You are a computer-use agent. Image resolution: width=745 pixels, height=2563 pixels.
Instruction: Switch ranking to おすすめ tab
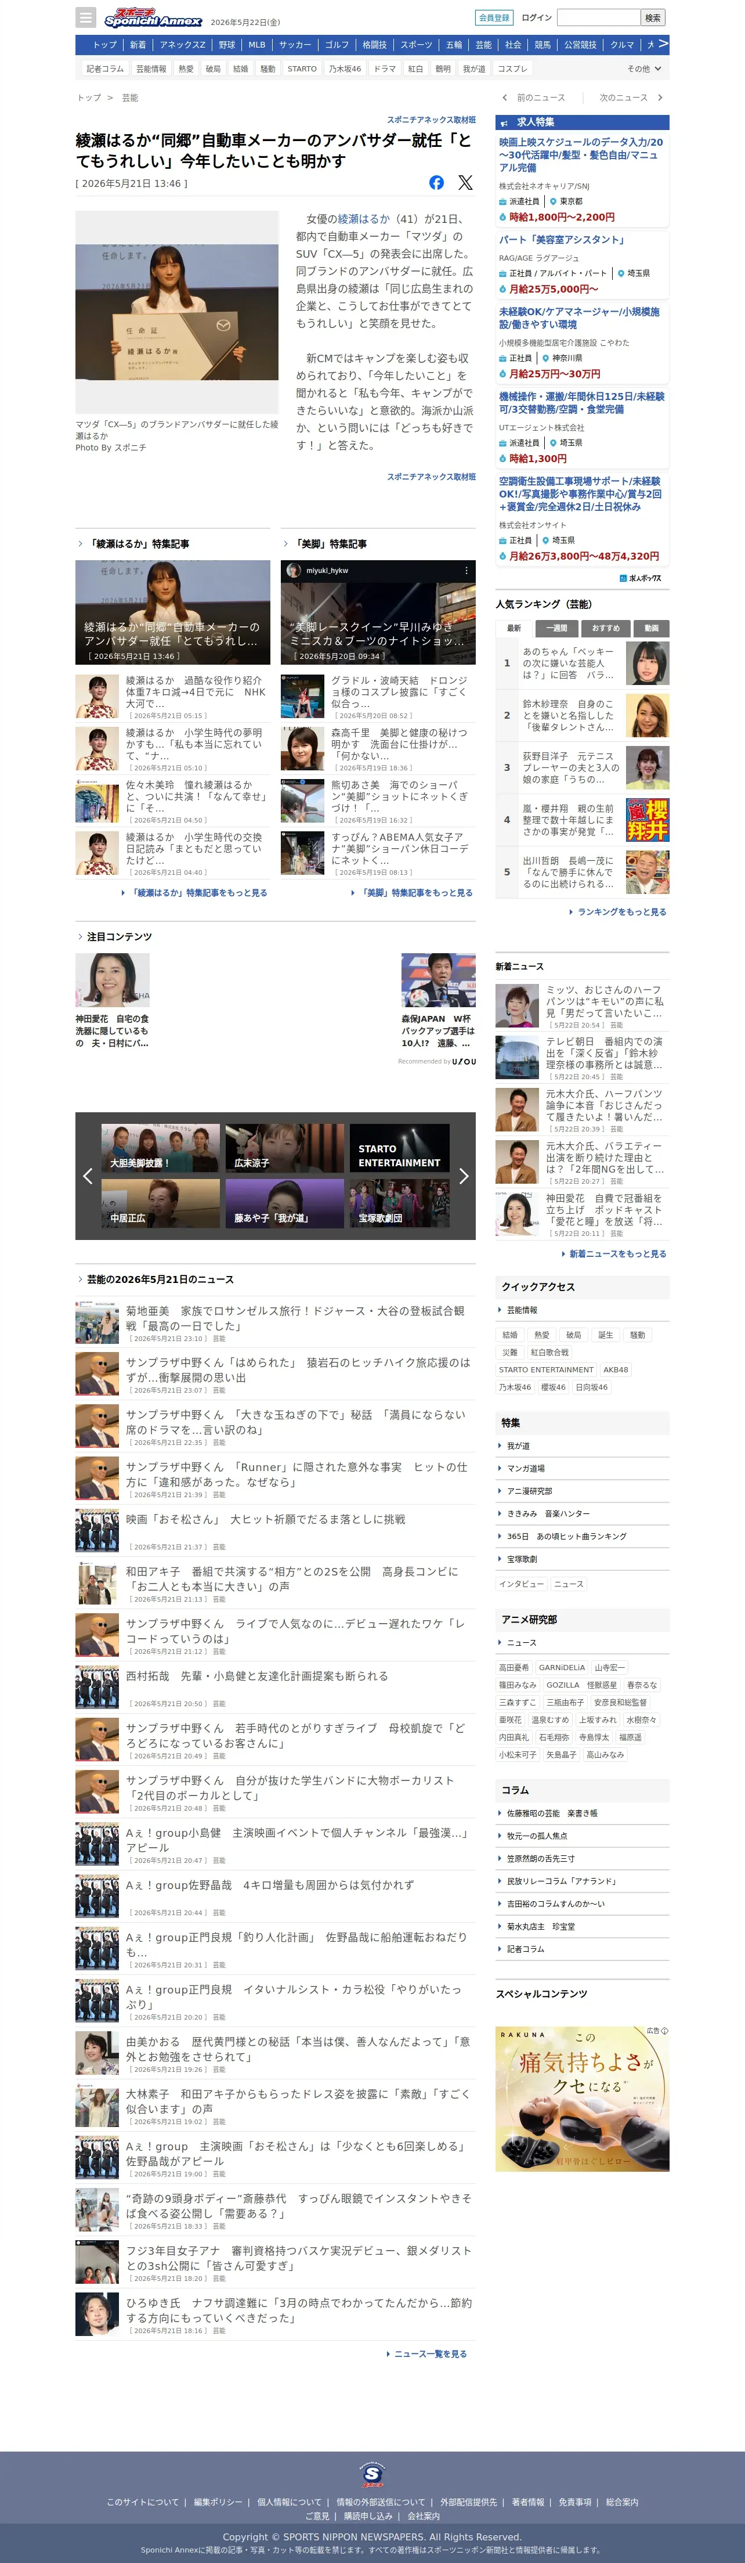(x=606, y=629)
